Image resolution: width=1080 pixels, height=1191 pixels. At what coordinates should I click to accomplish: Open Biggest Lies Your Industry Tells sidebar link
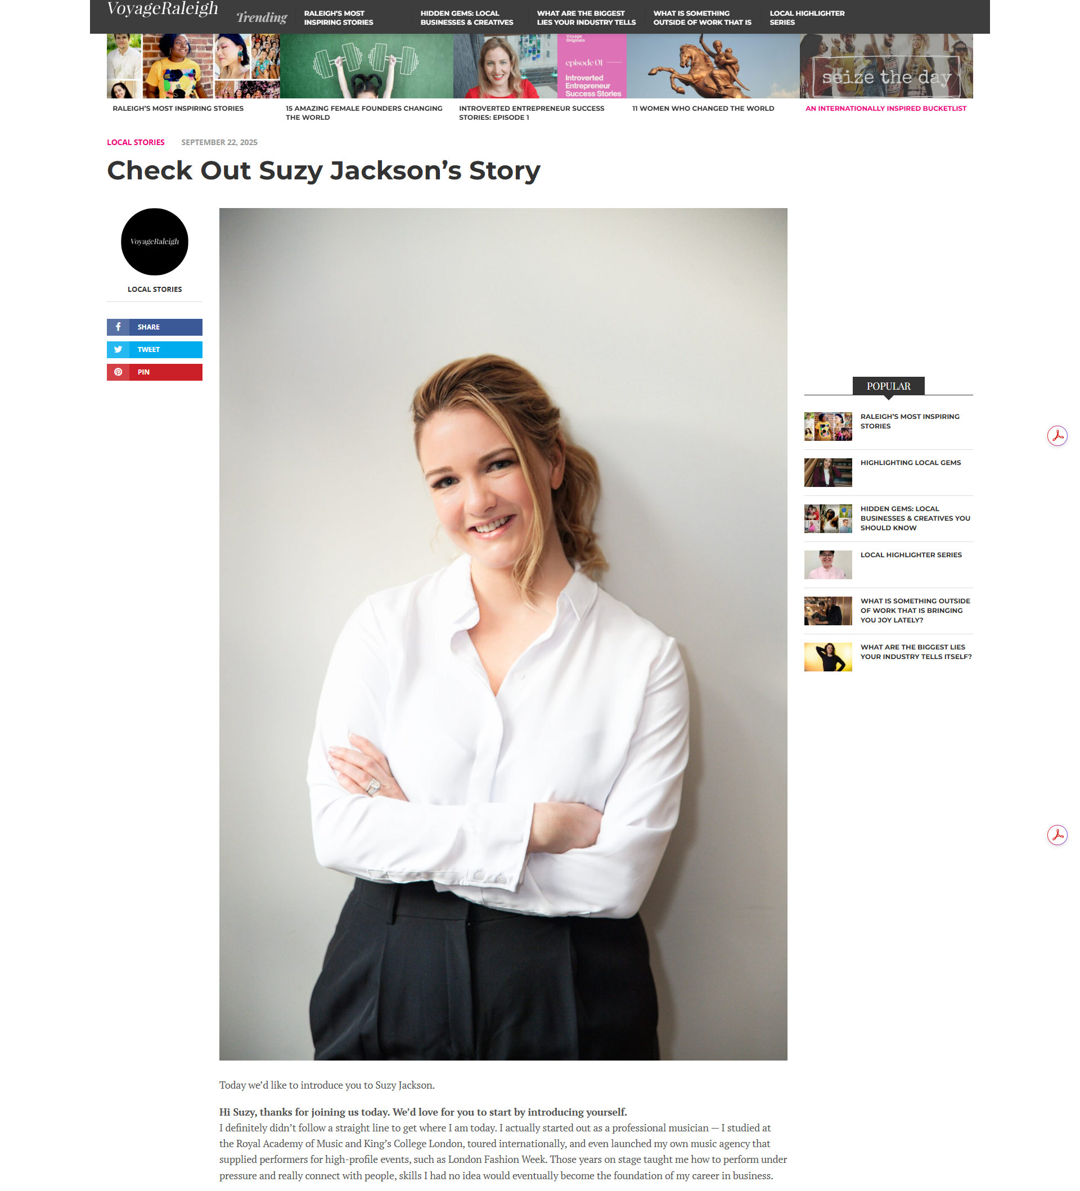(916, 652)
